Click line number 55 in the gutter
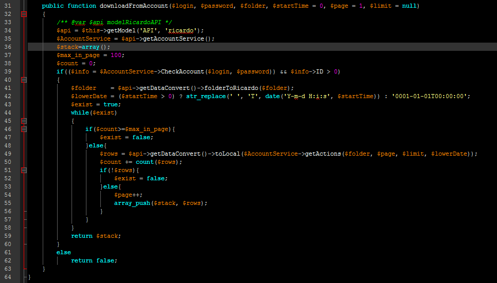The width and height of the screenshot is (497, 283). click(x=8, y=203)
